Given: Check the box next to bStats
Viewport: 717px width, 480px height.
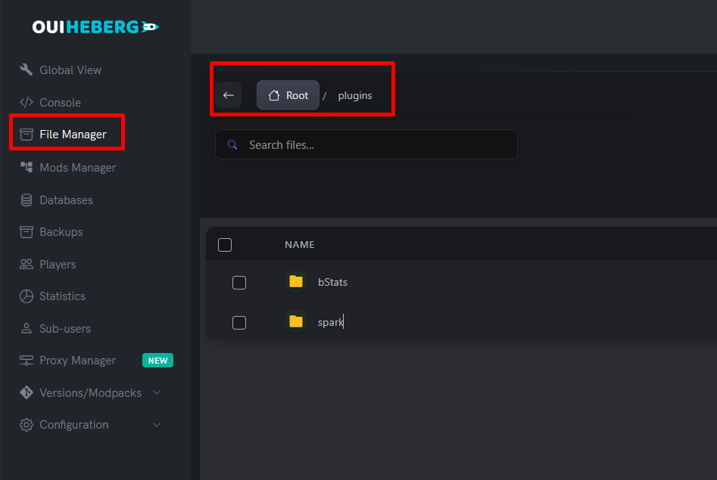Looking at the screenshot, I should [239, 283].
